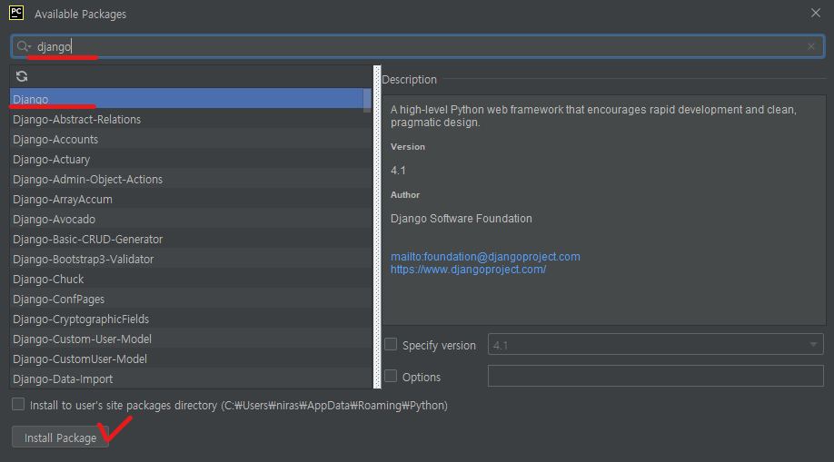Screen dimensions: 834x462
Task: Toggle Install to user's site packages directory
Action: [18, 405]
